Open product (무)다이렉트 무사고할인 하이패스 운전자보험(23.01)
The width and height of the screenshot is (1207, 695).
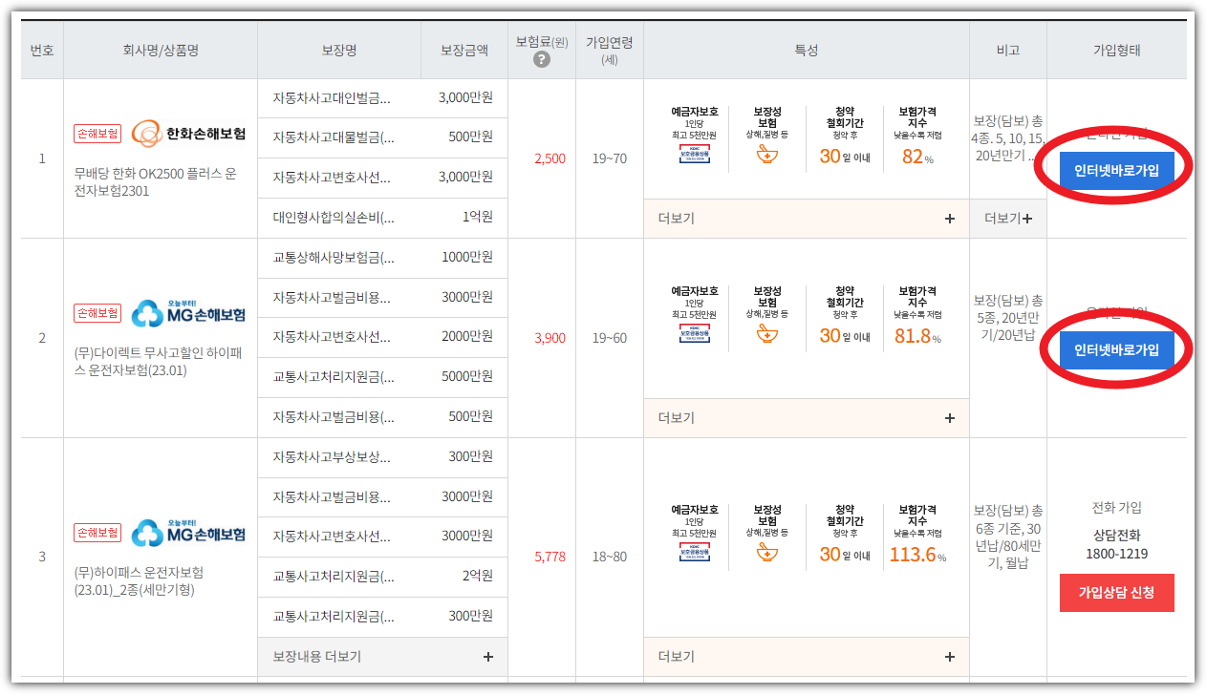coord(159,362)
